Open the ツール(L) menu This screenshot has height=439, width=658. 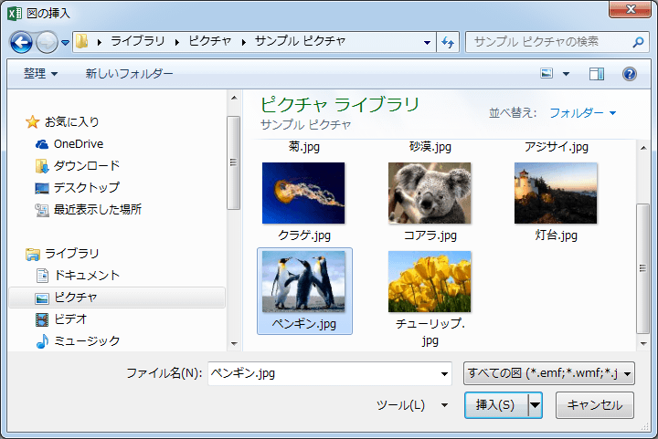pos(412,405)
